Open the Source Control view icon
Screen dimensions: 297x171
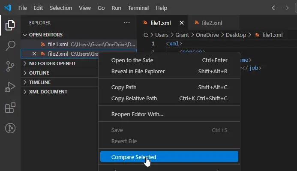(10, 66)
